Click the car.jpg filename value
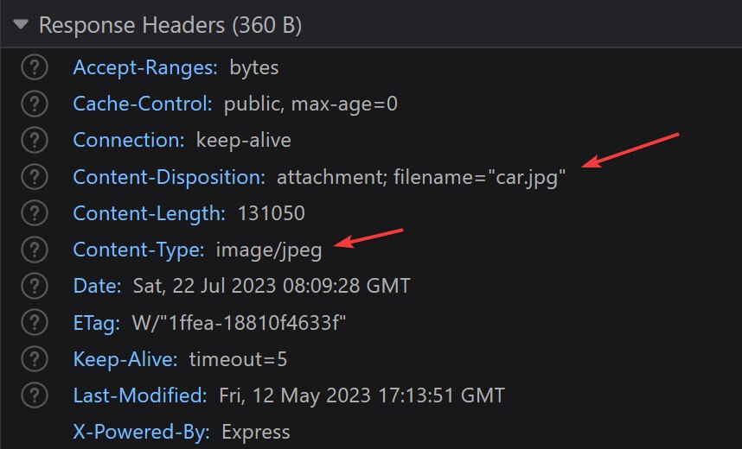This screenshot has height=449, width=742. [x=524, y=177]
